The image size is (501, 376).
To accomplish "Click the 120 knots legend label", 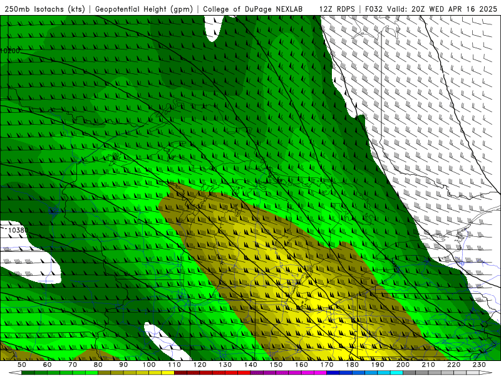I will (200, 365).
